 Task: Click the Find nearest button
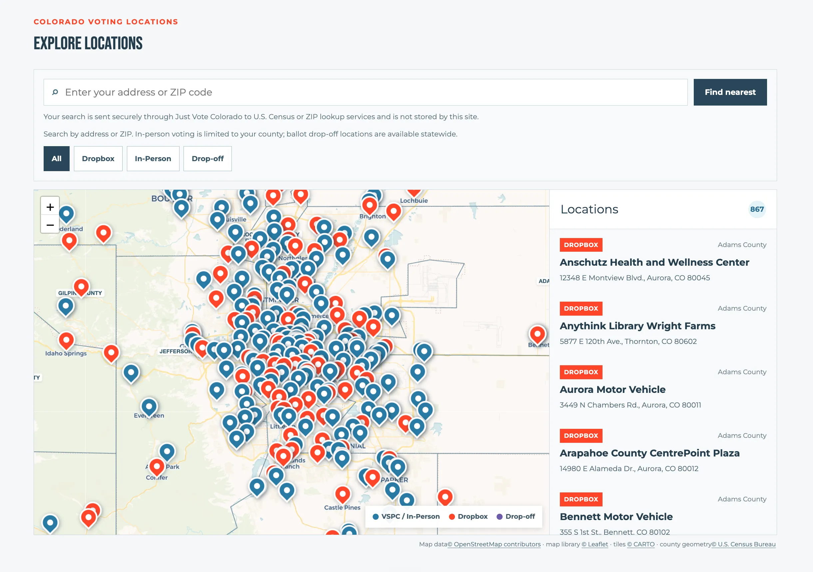coord(730,92)
